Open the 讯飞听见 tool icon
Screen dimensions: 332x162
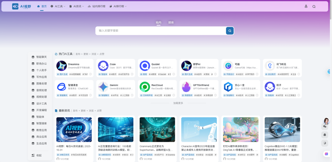[270, 66]
